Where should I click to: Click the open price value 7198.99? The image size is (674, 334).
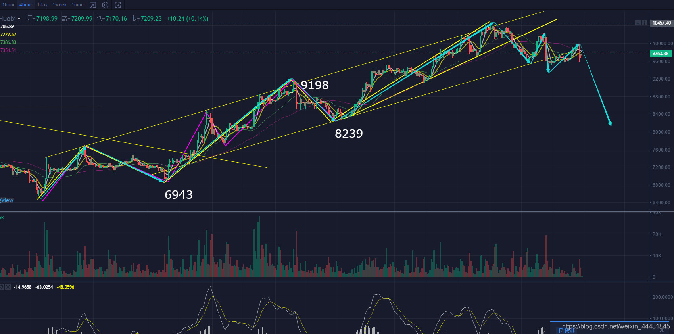pos(47,19)
